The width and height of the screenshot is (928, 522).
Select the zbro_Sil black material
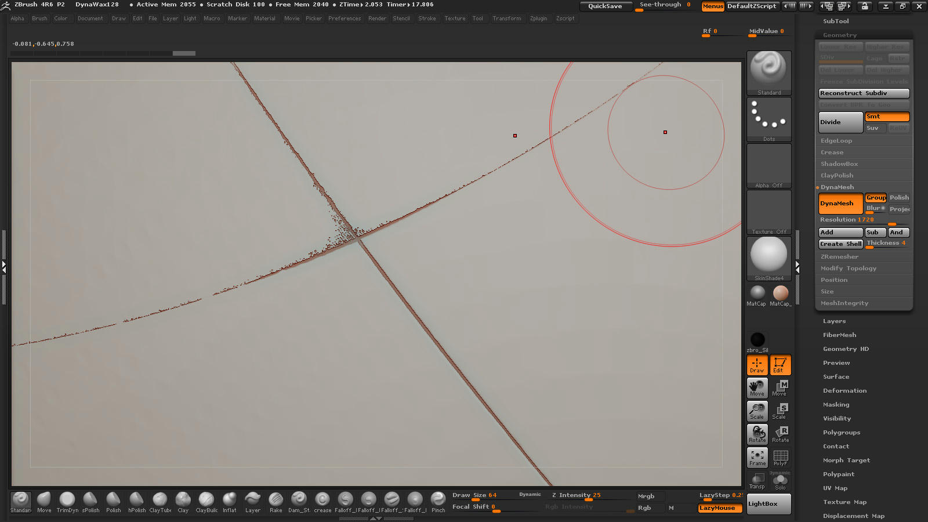pos(757,342)
